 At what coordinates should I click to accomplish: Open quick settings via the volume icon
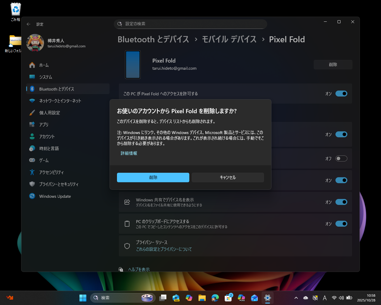[x=341, y=298]
